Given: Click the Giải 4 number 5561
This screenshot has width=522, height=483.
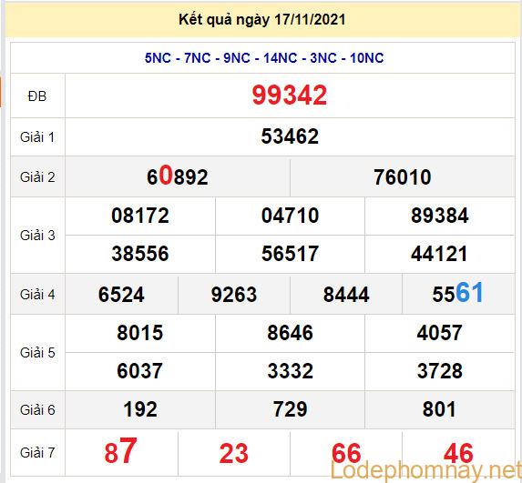Looking at the screenshot, I should [457, 293].
